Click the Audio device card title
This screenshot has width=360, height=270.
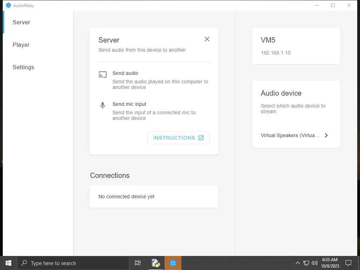(281, 93)
